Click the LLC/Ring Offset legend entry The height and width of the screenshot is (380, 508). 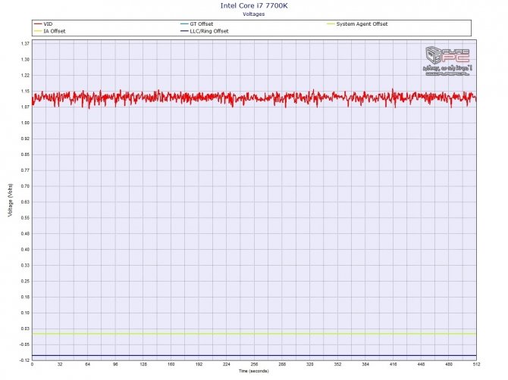point(205,31)
